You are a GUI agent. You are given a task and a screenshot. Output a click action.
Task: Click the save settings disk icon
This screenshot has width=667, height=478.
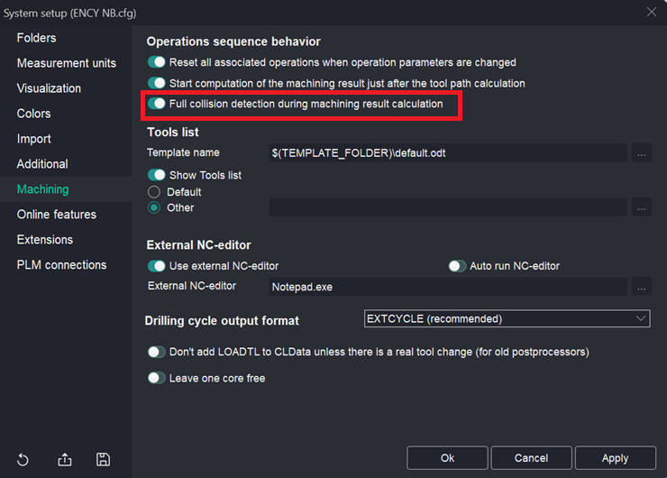[x=103, y=459]
